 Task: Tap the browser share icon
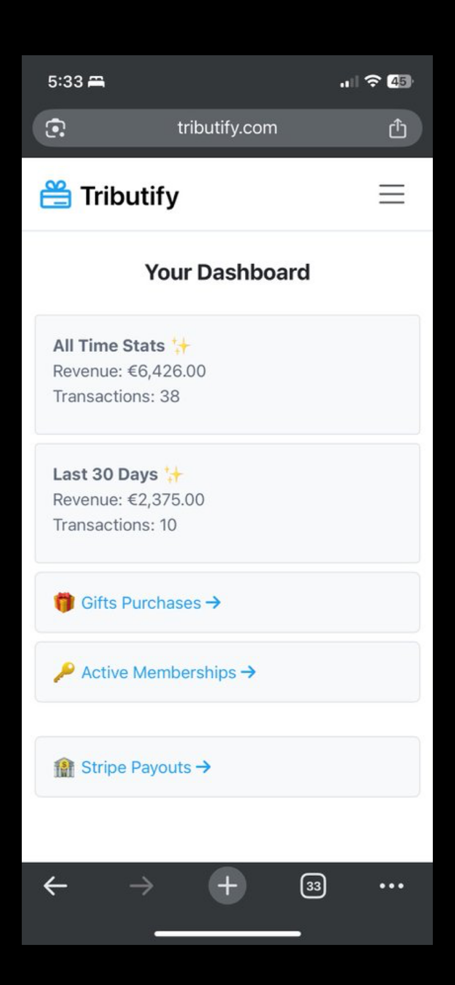(x=397, y=128)
